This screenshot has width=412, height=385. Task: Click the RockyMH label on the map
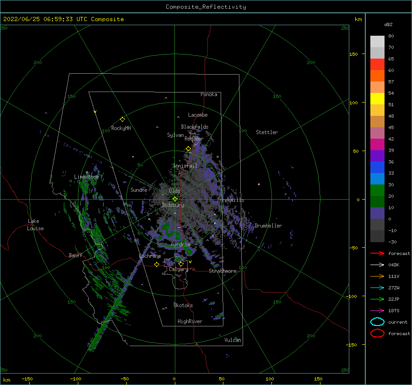pyautogui.click(x=121, y=128)
